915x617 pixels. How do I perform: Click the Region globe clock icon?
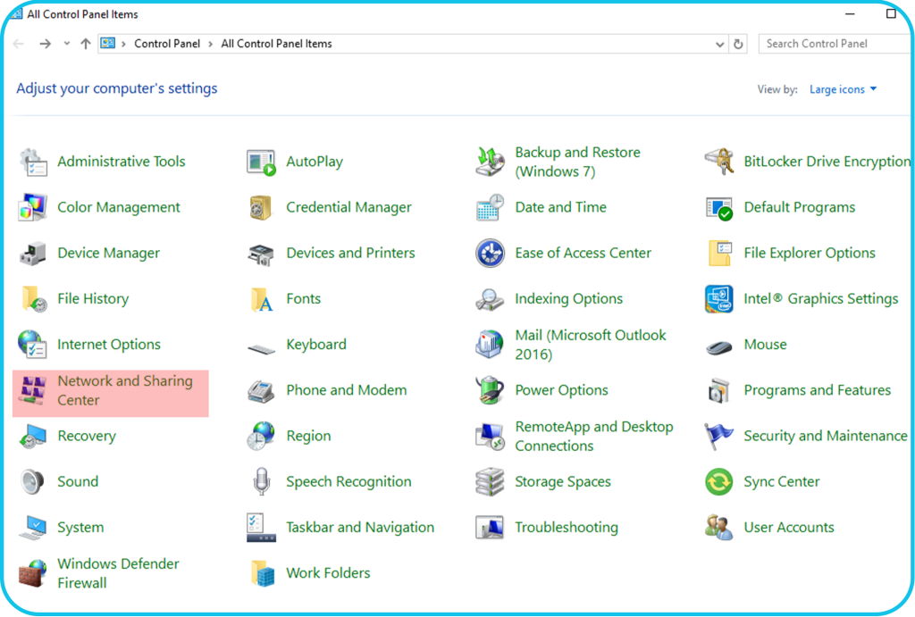[x=261, y=437]
